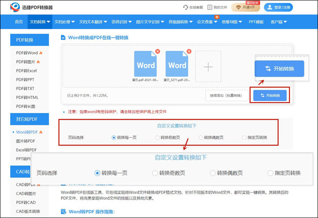Click notepad icon beside Word转PDF 操作指南
The width and height of the screenshot is (318, 218).
64,212
